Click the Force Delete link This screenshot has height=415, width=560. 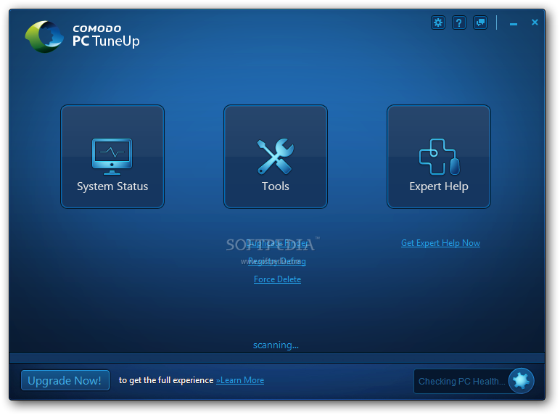(x=278, y=279)
